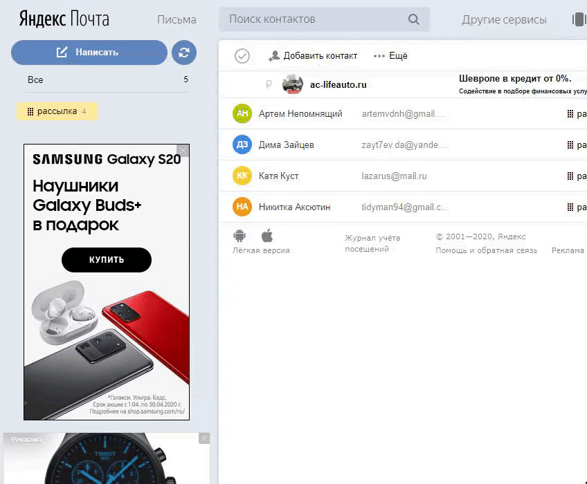Click the Написать compose button
Image resolution: width=587 pixels, height=484 pixels.
[89, 53]
